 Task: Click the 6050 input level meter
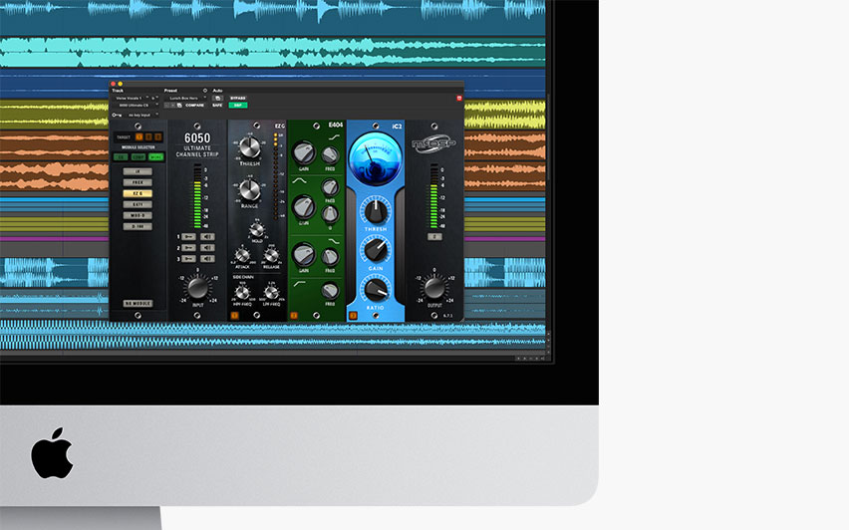click(x=197, y=196)
